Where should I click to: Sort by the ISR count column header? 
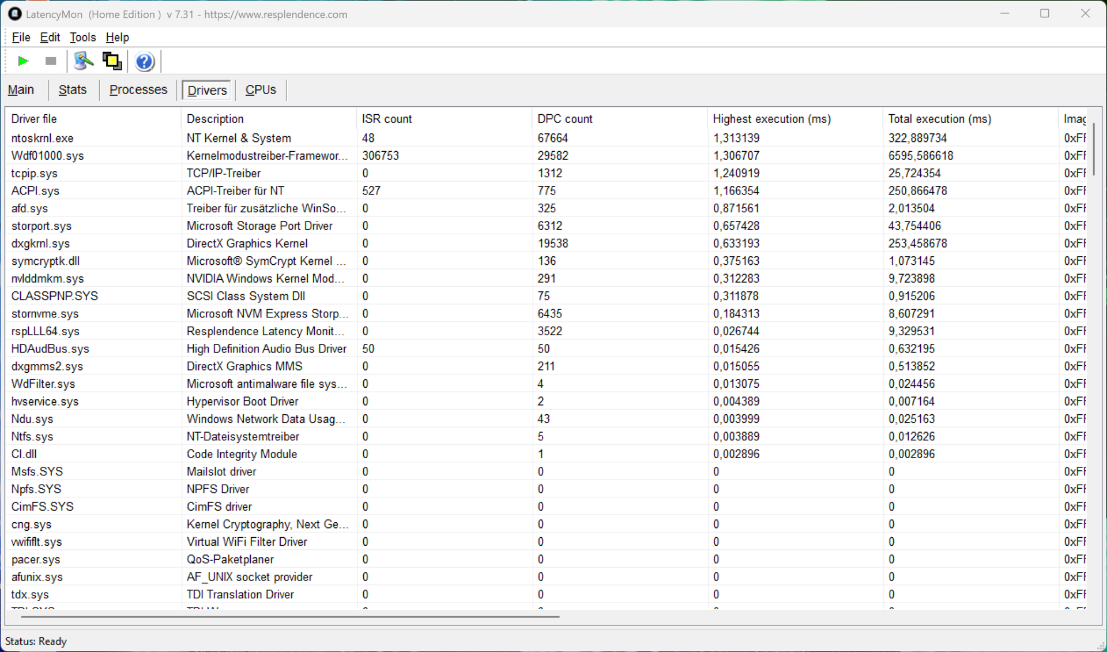click(386, 119)
